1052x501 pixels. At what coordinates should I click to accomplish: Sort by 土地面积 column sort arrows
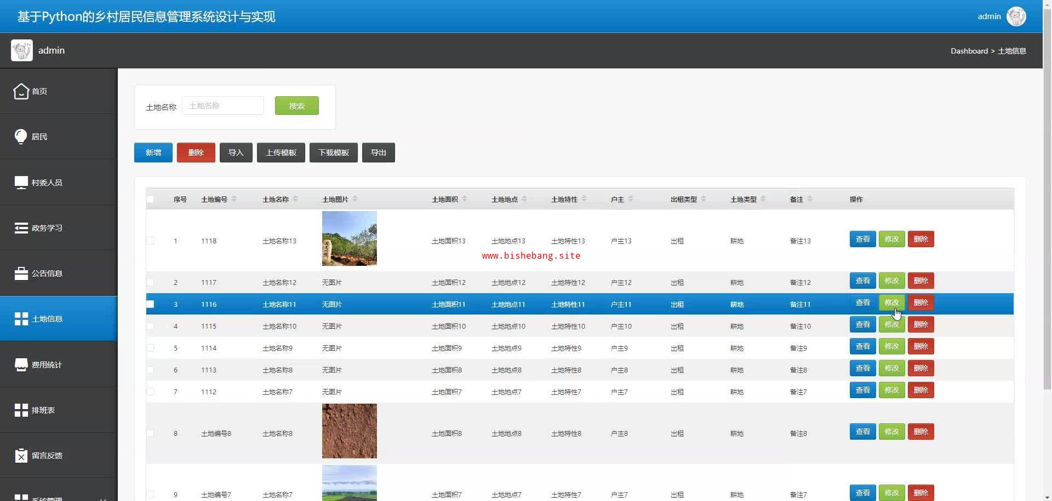(x=465, y=199)
